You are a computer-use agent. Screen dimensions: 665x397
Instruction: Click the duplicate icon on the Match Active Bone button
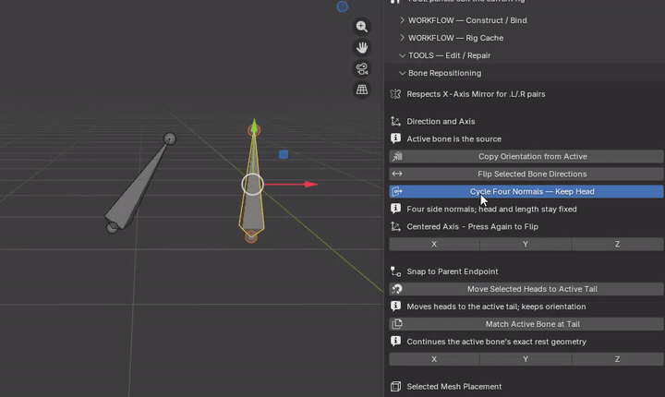397,324
